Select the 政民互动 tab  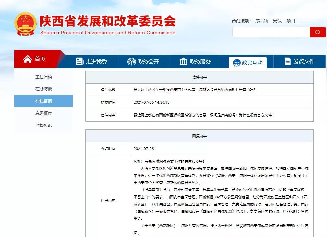tap(248, 62)
